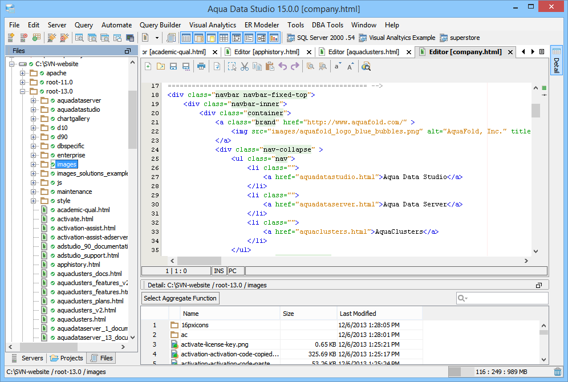The height and width of the screenshot is (382, 568).
Task: Click the search field in Detail panel
Action: (x=506, y=298)
